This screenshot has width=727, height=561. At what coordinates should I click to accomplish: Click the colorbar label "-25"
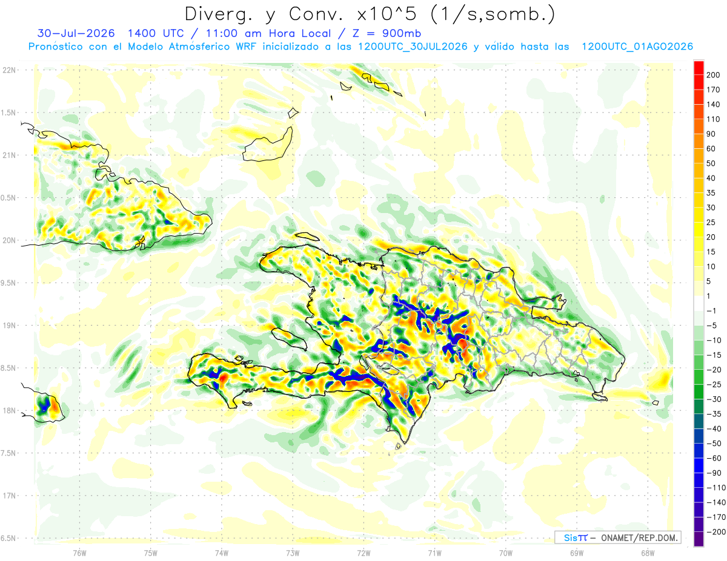pyautogui.click(x=714, y=384)
